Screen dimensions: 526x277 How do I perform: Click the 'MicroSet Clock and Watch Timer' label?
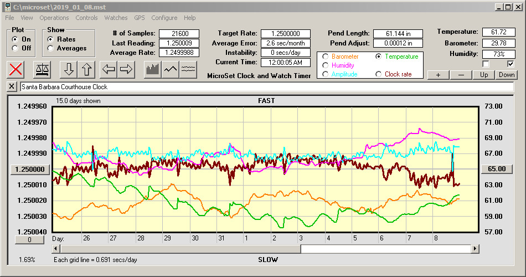(x=259, y=76)
